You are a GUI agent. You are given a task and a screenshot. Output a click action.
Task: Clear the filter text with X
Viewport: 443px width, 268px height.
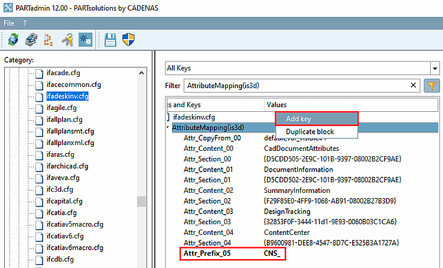(x=414, y=86)
